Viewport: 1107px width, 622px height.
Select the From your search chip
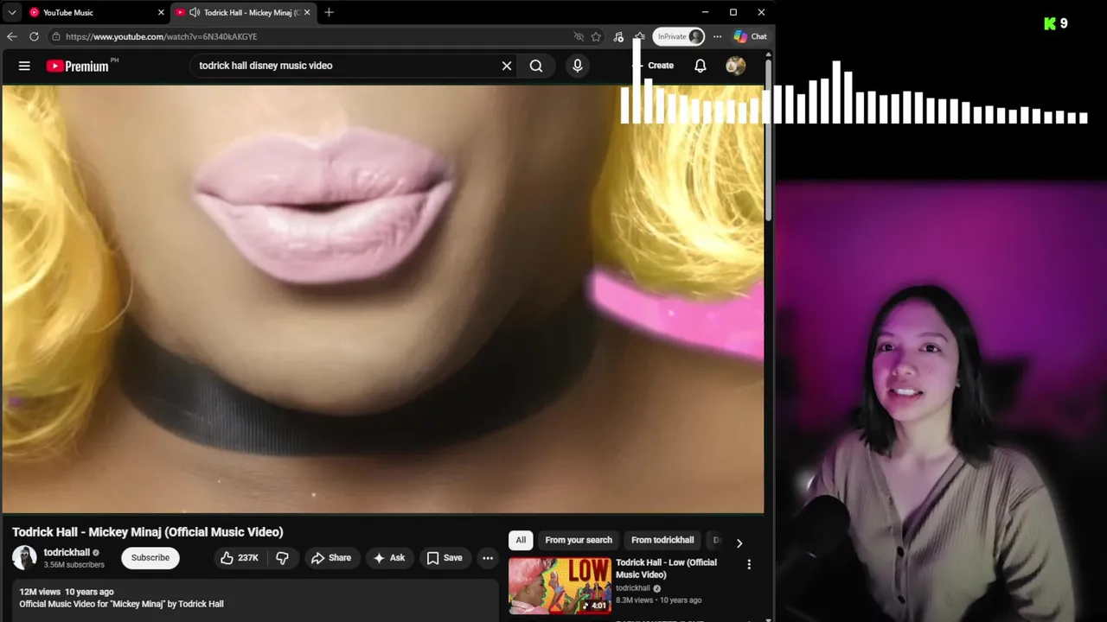[x=579, y=540]
